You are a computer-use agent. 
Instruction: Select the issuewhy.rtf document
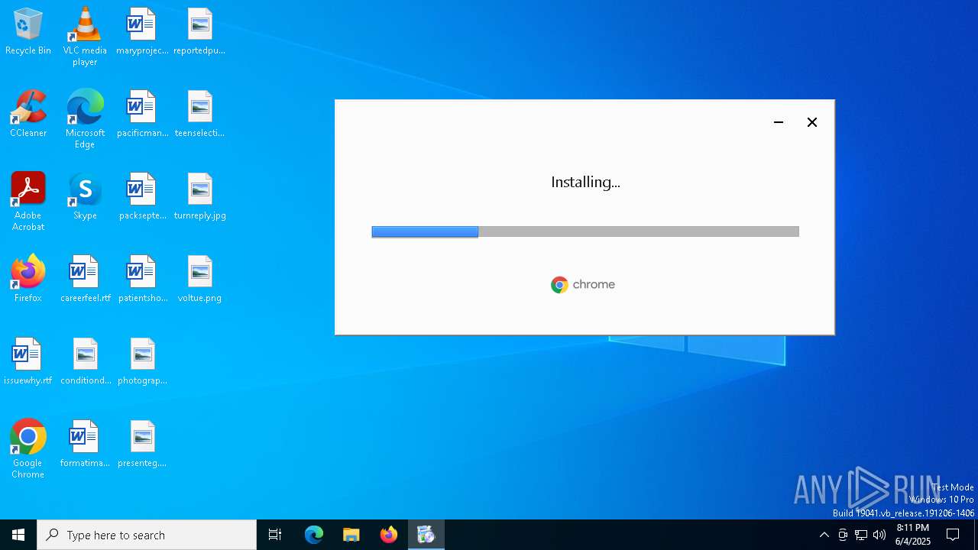point(28,362)
